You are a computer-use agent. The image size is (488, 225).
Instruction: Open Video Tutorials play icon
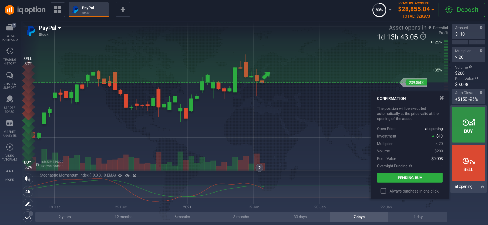[10, 147]
